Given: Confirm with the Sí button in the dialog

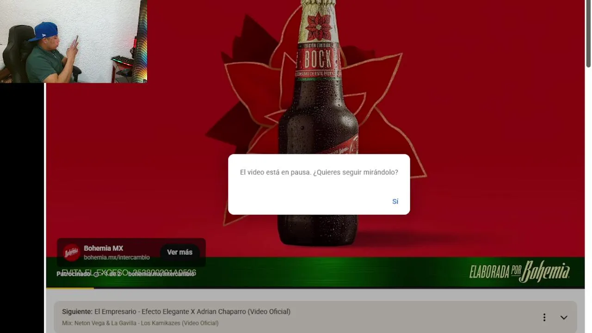Looking at the screenshot, I should 395,201.
